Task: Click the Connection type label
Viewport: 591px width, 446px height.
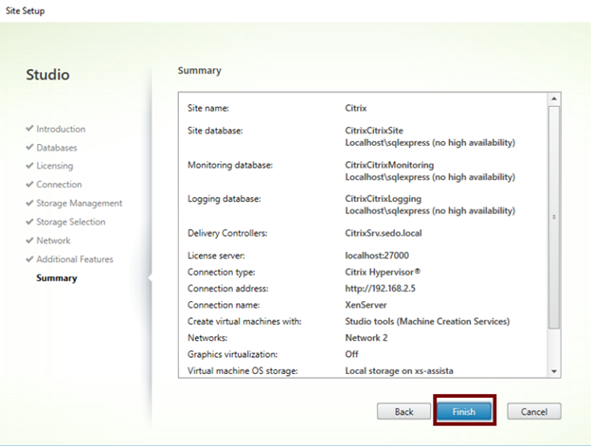Action: coord(222,272)
